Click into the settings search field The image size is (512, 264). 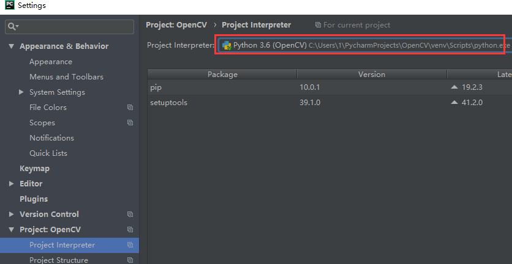73,27
